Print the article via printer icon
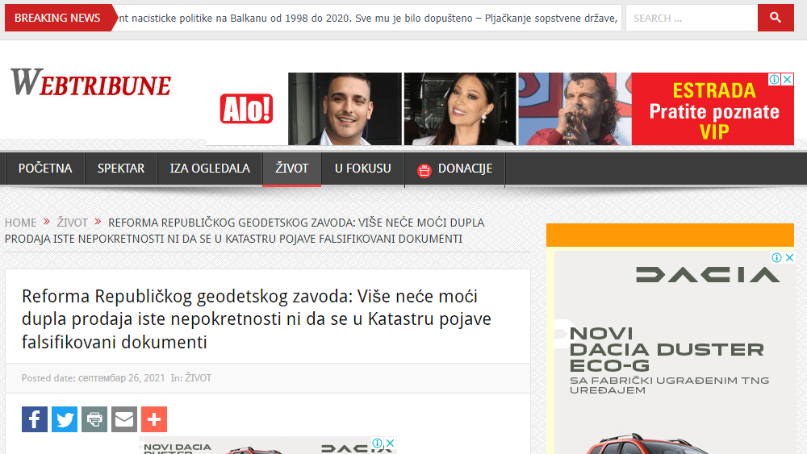Screen dimensions: 807x454 coord(94,419)
